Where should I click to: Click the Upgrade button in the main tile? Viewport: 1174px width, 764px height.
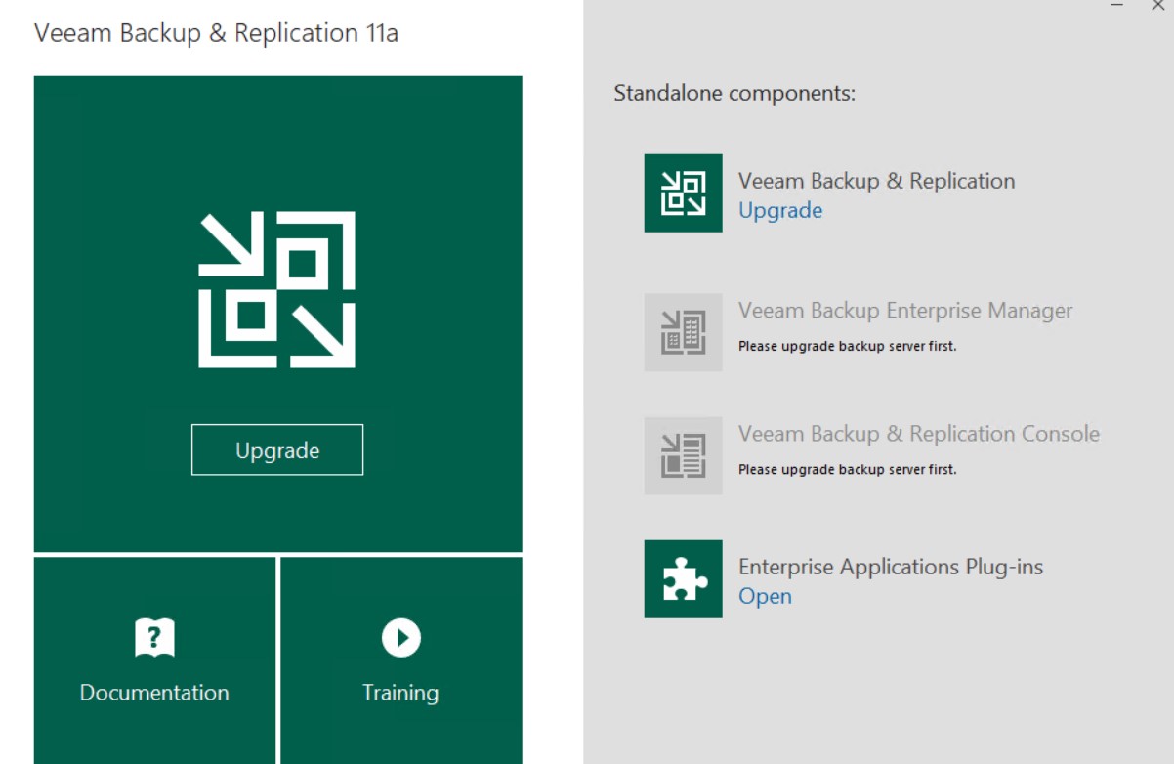click(277, 449)
